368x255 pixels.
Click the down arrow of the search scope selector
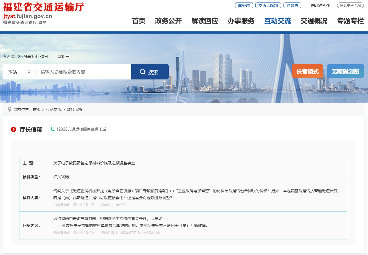click(x=29, y=73)
